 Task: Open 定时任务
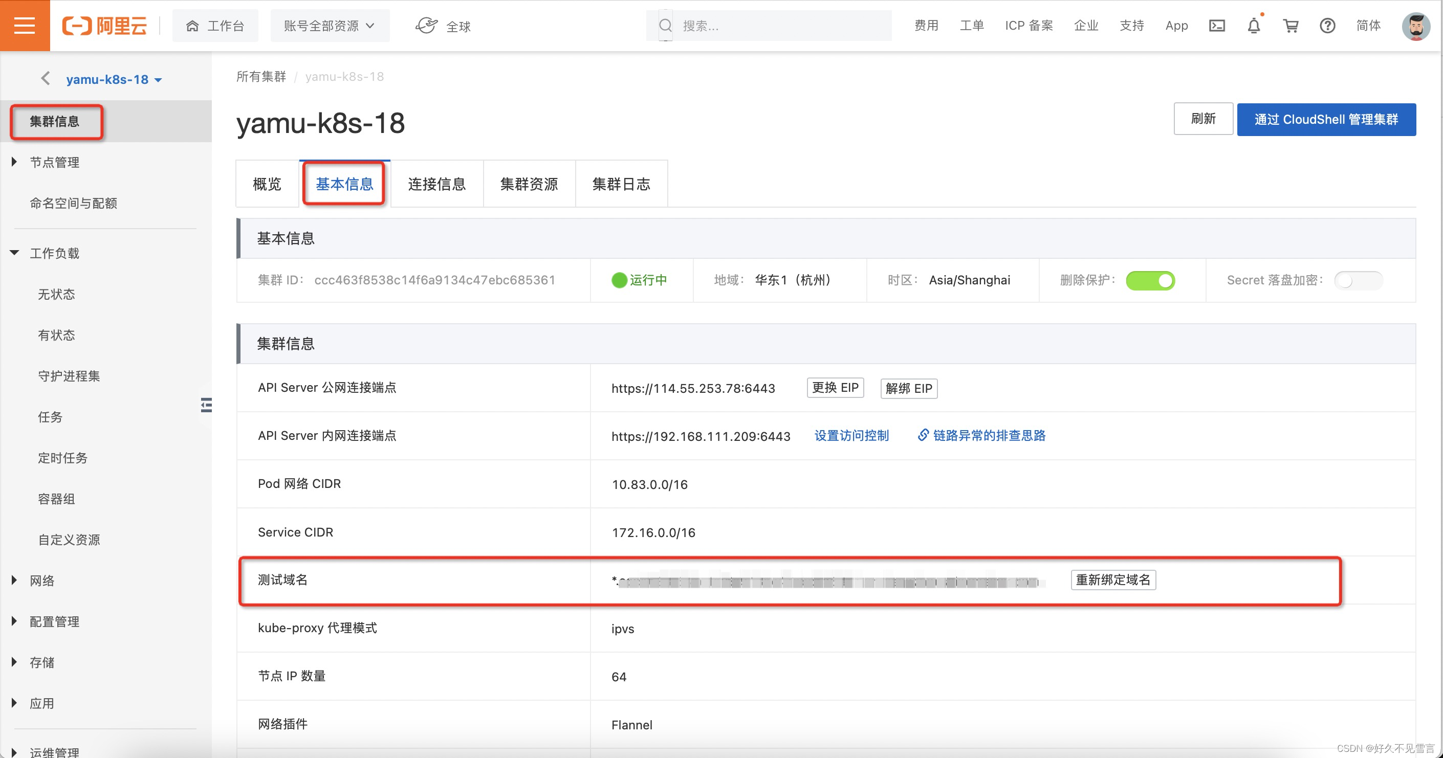[62, 457]
